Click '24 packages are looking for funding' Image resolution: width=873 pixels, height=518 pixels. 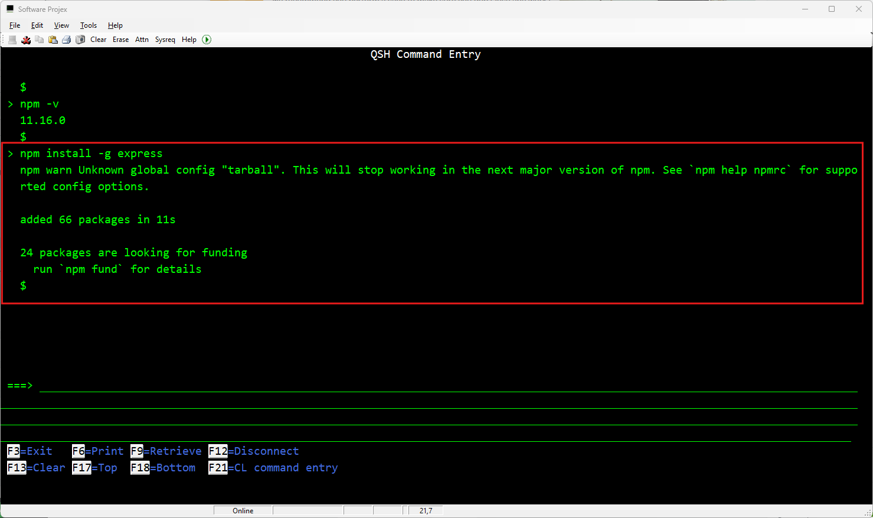[133, 253]
